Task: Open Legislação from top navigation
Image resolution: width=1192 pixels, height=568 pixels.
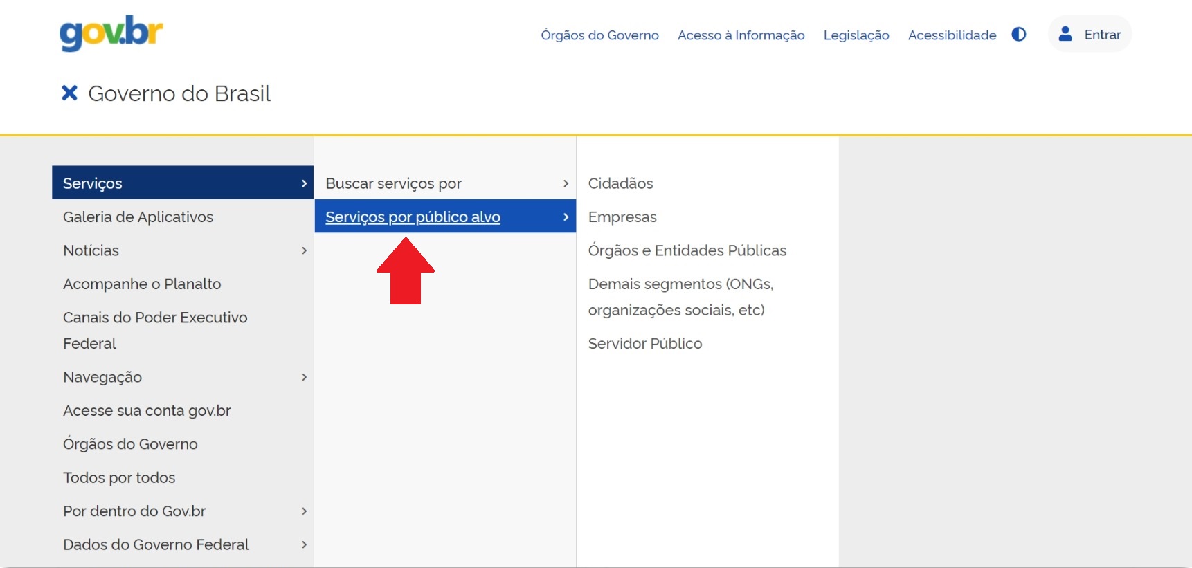Action: [856, 35]
